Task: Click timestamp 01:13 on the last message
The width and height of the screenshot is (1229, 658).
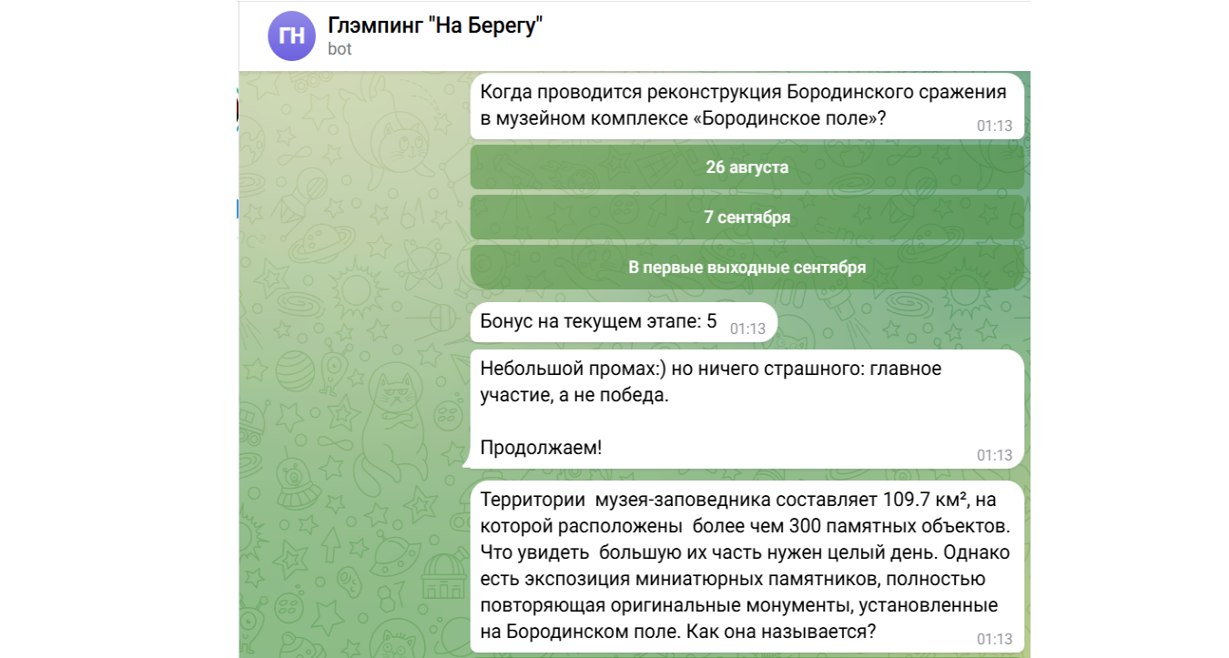Action: pyautogui.click(x=994, y=639)
